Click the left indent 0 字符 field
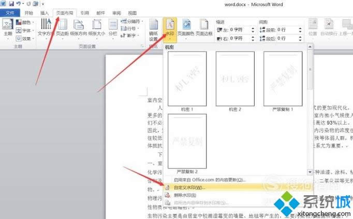Viewport: 353px width, 219px height. pos(240,29)
